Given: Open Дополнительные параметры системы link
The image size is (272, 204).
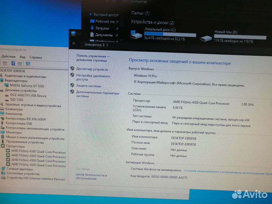Looking at the screenshot, I should coord(97,94).
